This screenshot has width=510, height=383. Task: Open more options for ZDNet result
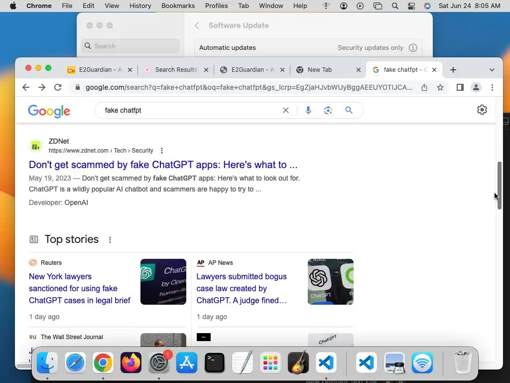pos(162,151)
